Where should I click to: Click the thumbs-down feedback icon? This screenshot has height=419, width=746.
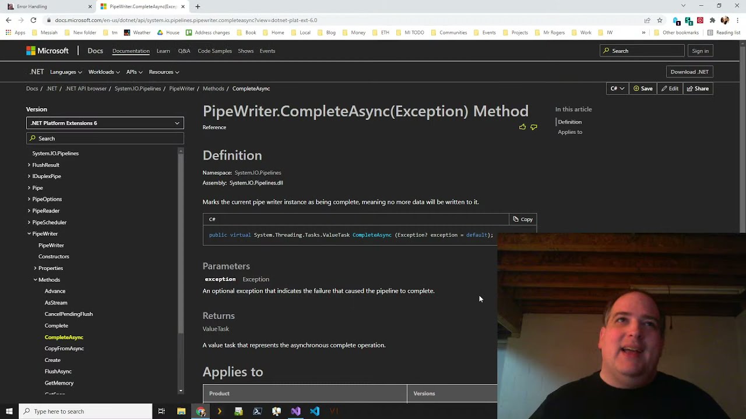[533, 127]
